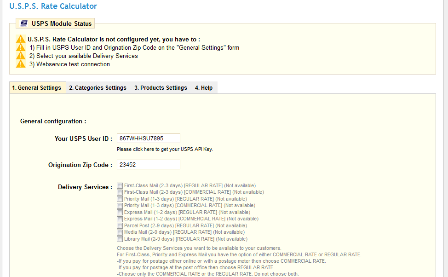Toggle Priority Mail COMMERCIAL RATE checkbox
The height and width of the screenshot is (277, 448).
point(120,205)
